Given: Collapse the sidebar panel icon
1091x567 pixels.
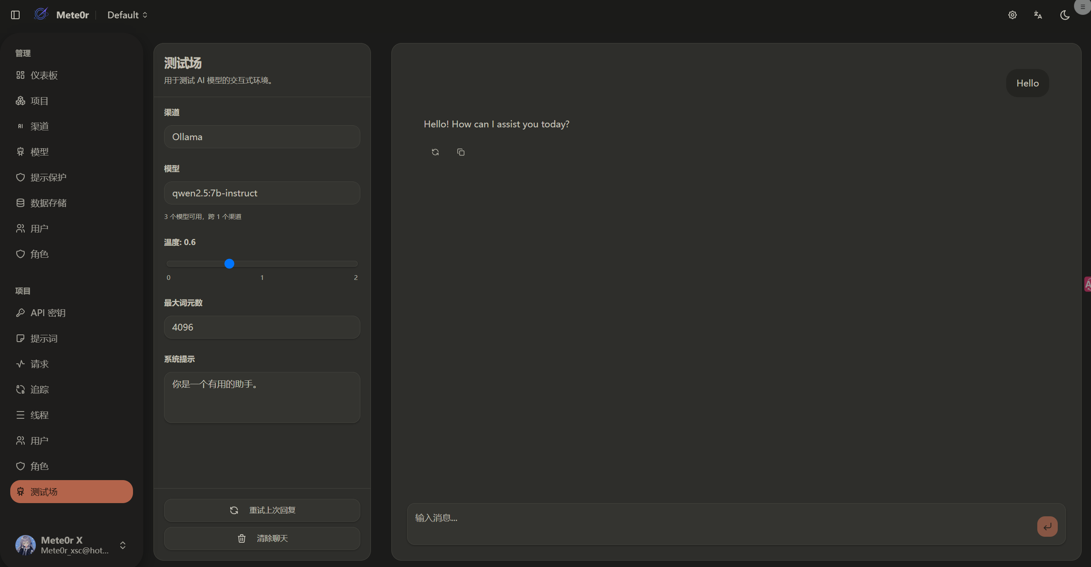Looking at the screenshot, I should (x=15, y=15).
